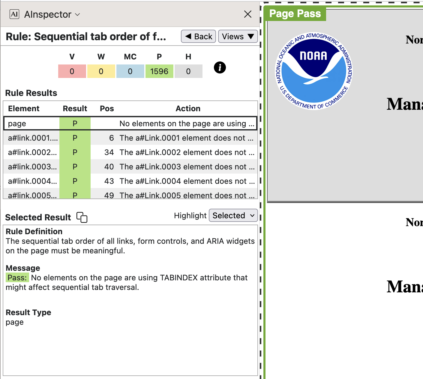Click the round info icon
Screen dimensions: 423x379
pos(220,67)
